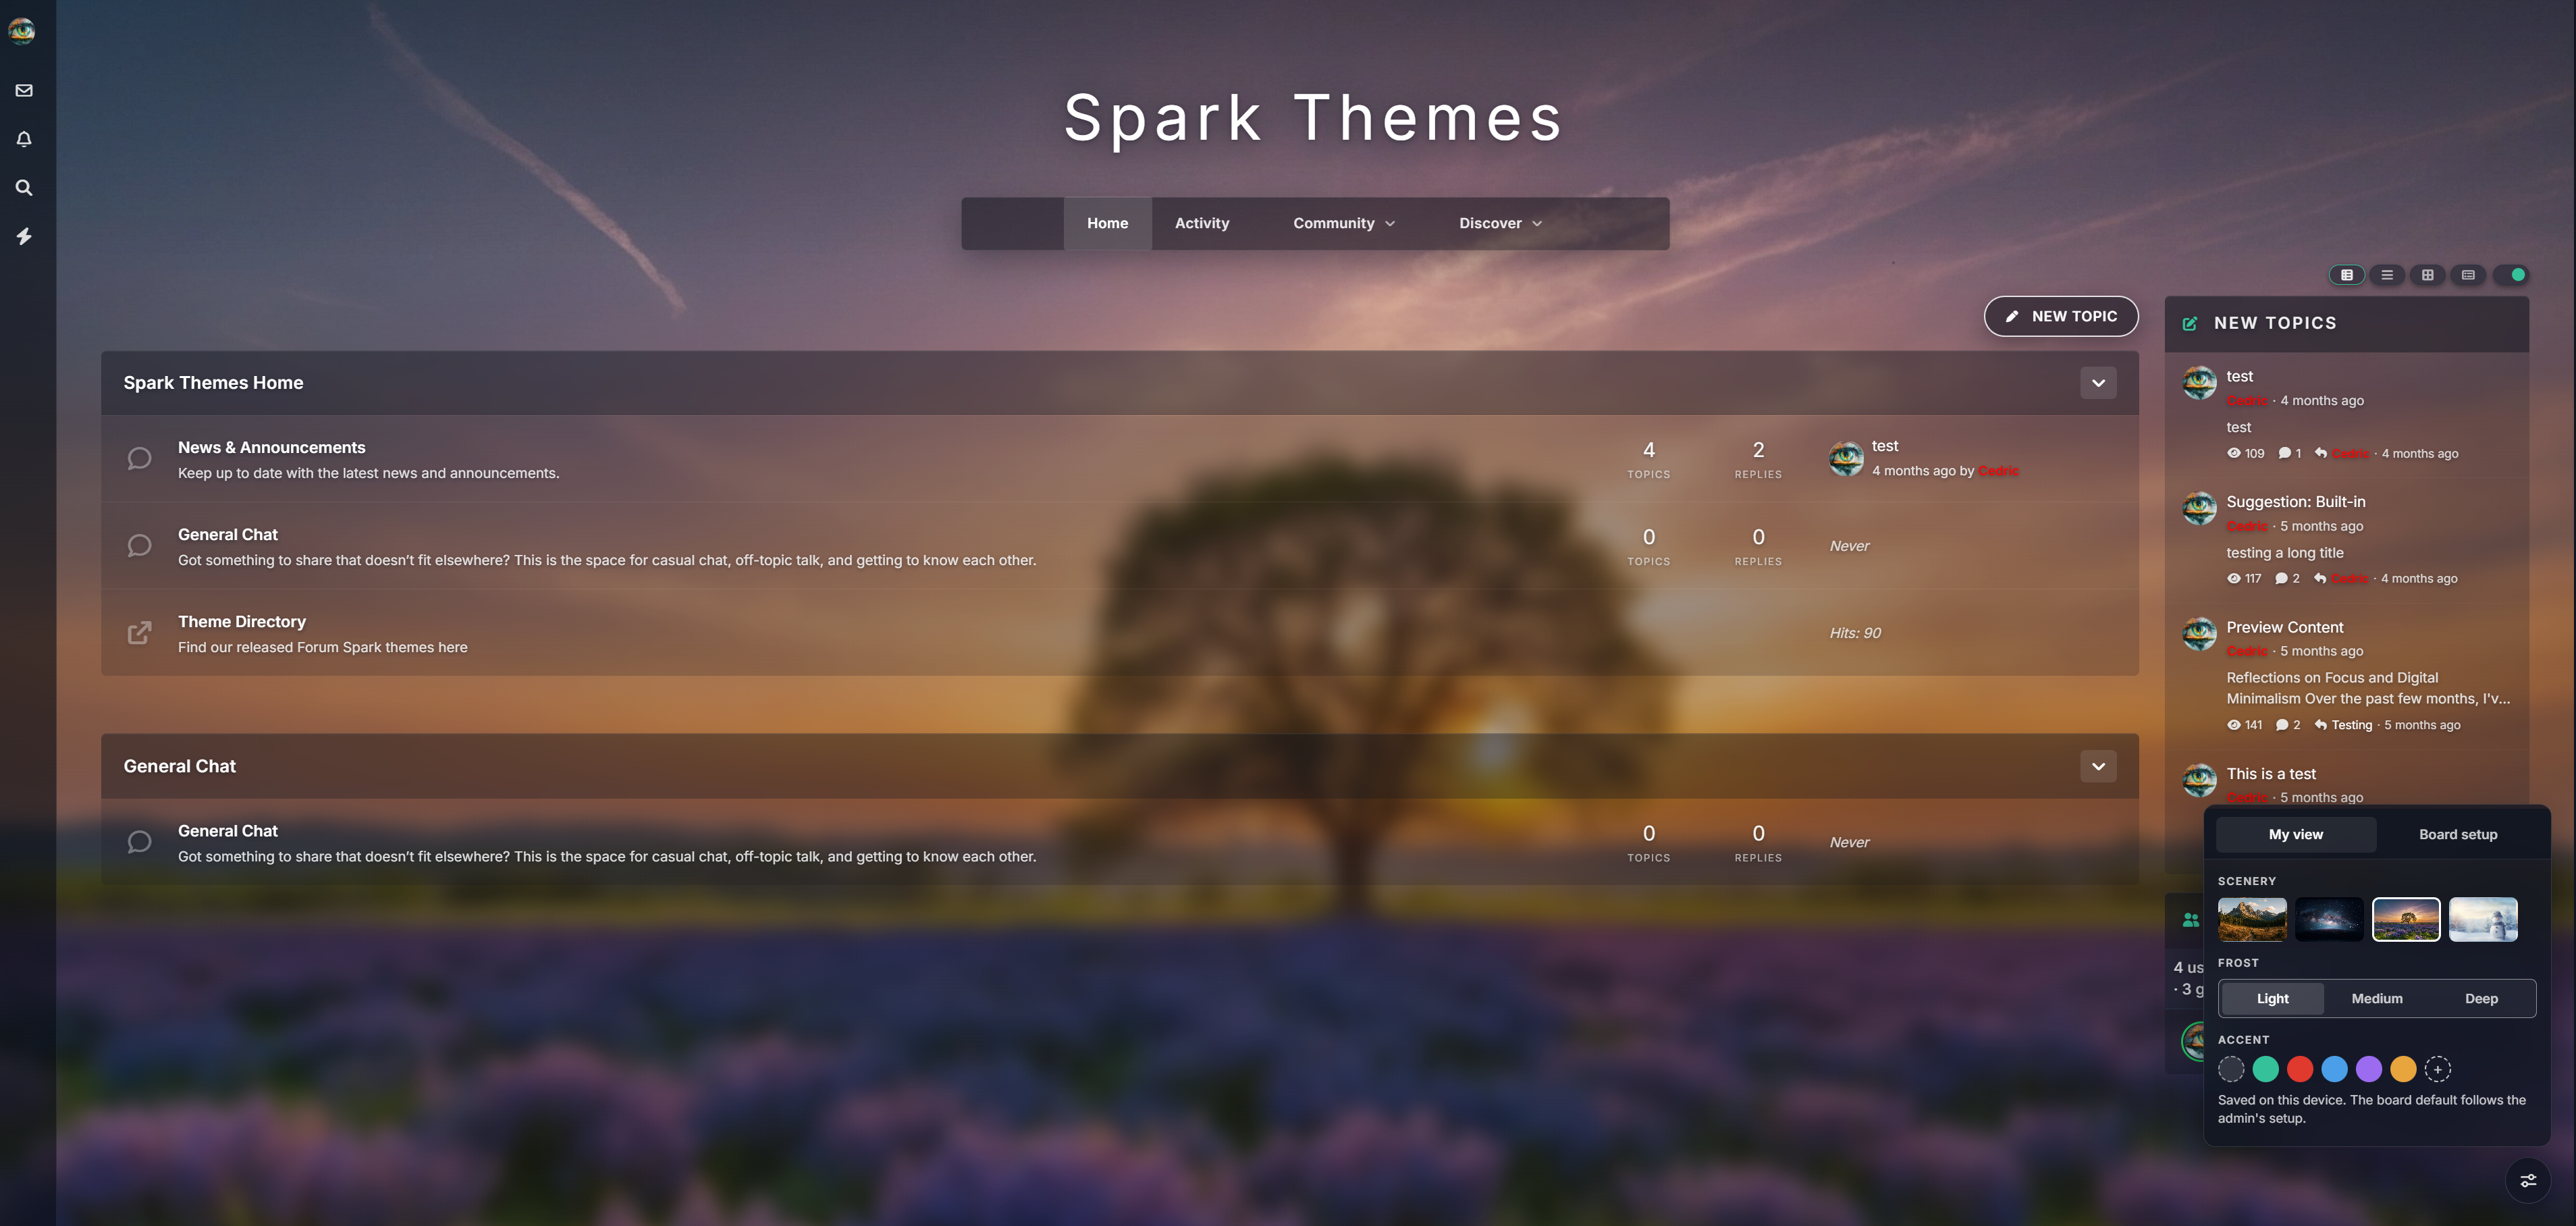Select the default dashed gray accent
2576x1226 pixels.
(2231, 1069)
